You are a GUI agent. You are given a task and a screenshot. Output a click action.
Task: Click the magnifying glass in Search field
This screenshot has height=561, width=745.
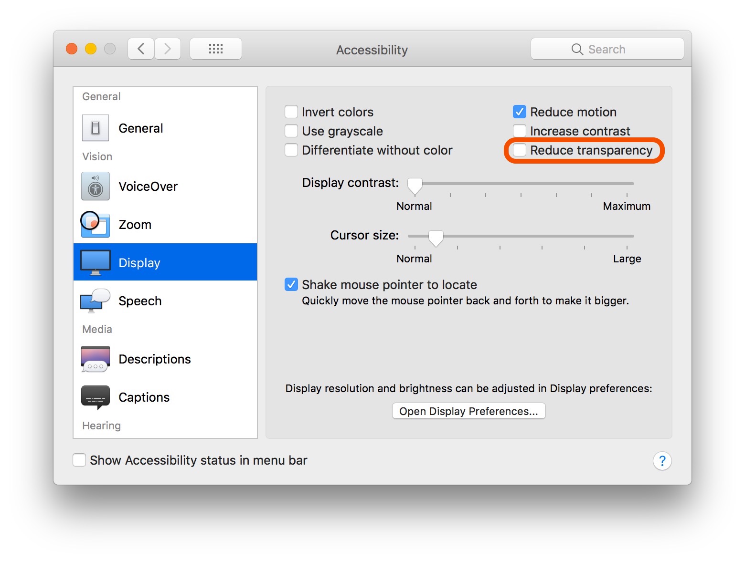point(577,49)
